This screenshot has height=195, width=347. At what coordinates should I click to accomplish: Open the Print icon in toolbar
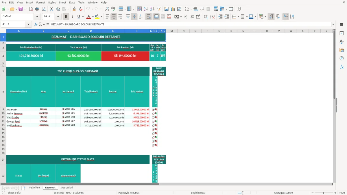click(38, 9)
